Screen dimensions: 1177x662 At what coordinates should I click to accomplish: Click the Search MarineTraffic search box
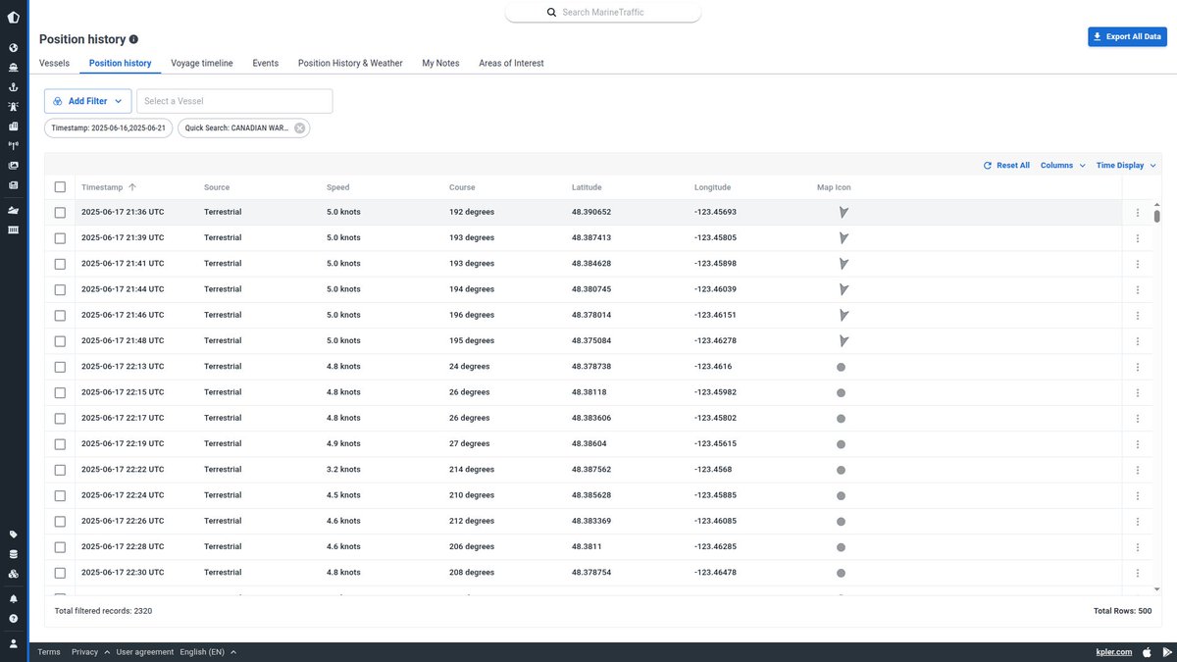tap(603, 13)
